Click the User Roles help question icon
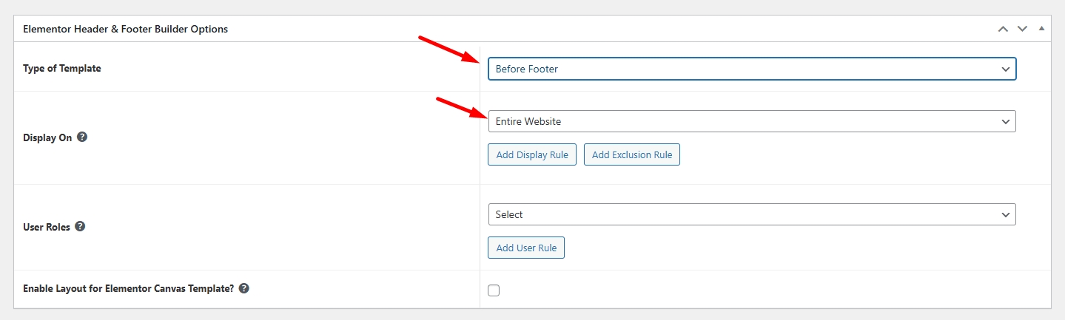Screen dimensions: 1065x320 80,226
